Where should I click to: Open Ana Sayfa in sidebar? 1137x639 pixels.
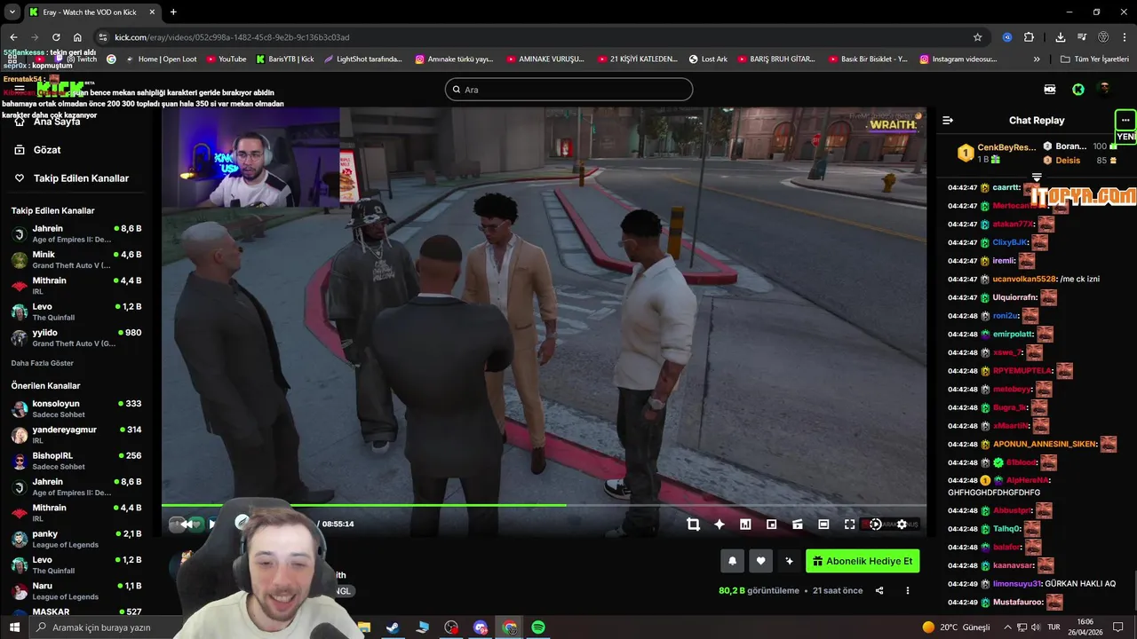[57, 122]
